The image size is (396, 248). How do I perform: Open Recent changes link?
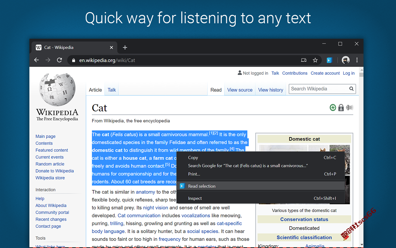[x=51, y=219]
